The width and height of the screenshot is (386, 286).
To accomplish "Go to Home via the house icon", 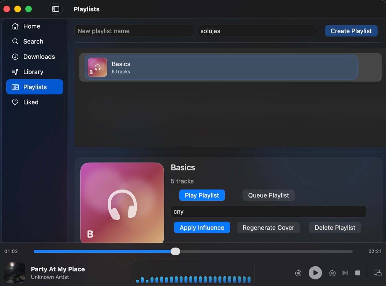I will 15,26.
